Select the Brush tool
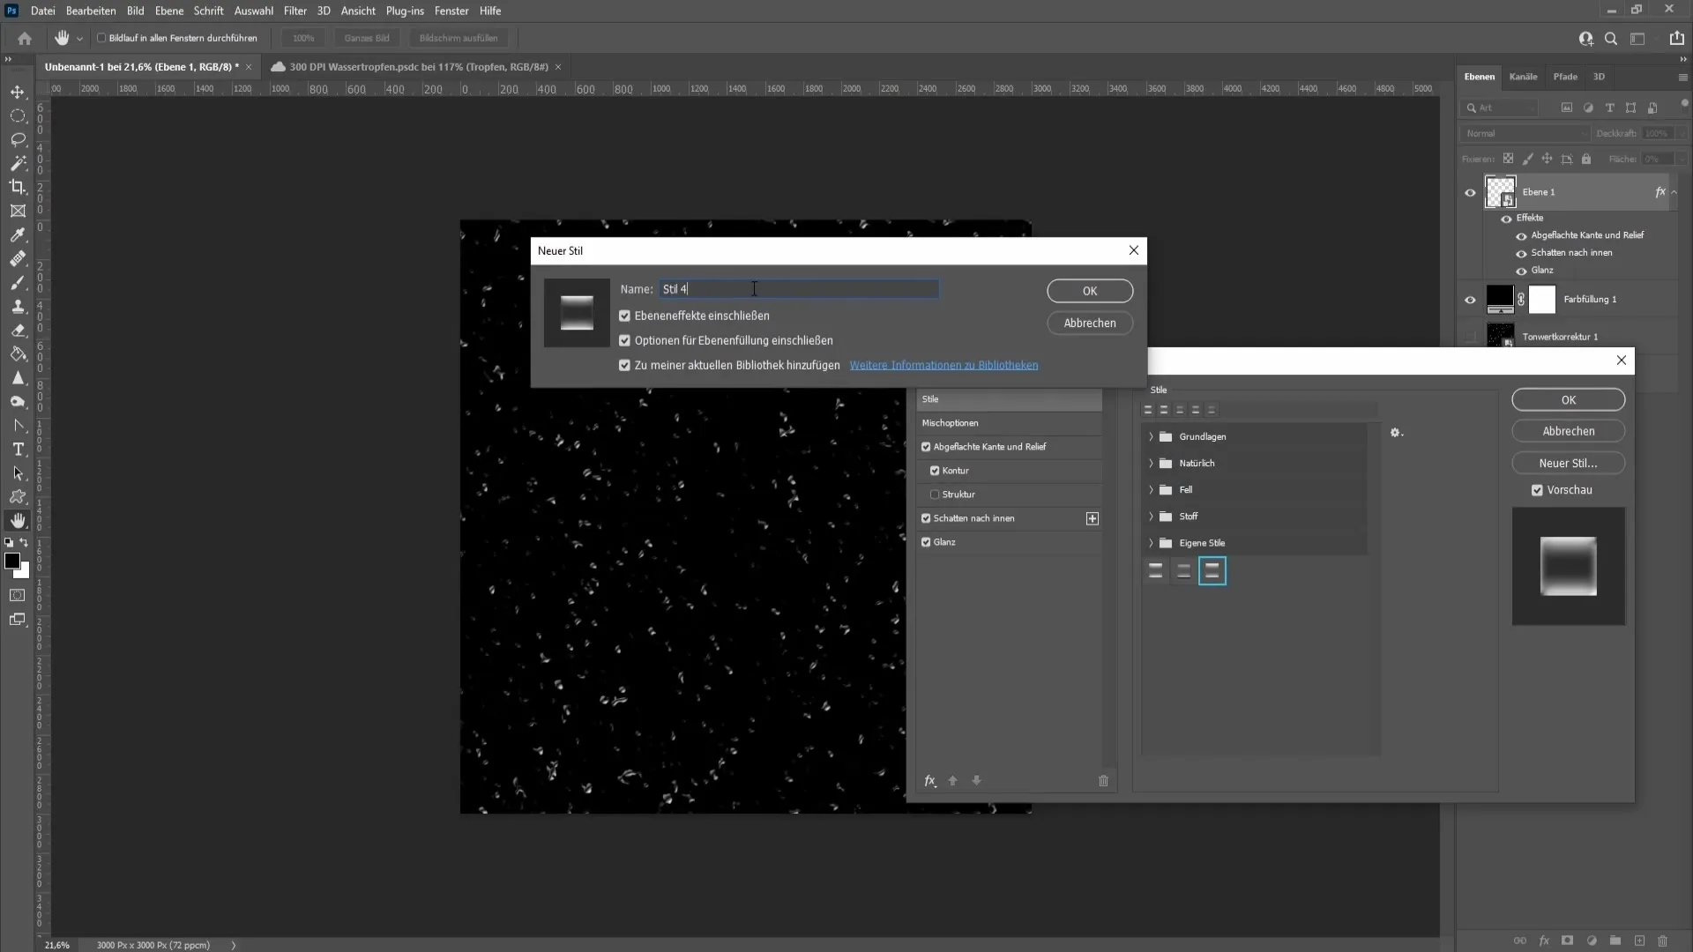Viewport: 1693px width, 952px height. [18, 282]
